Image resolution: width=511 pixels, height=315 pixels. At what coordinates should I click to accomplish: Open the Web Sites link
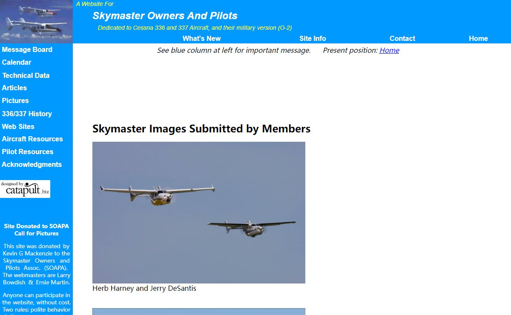pos(18,126)
